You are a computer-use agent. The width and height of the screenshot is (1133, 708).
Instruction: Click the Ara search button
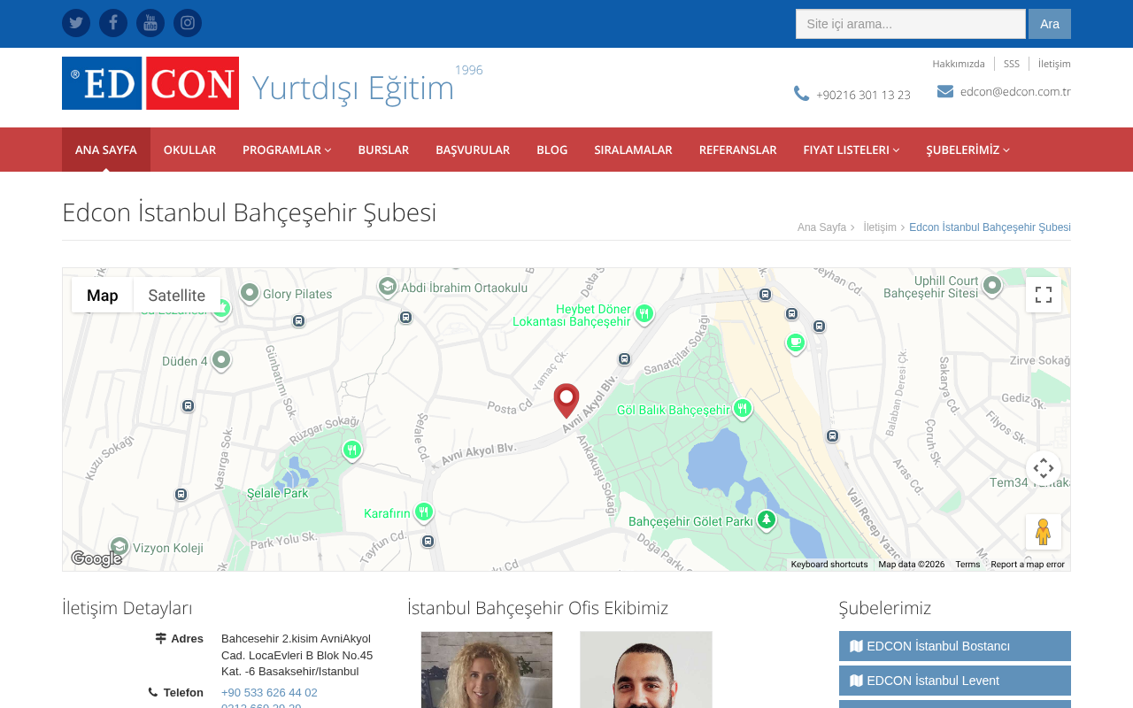point(1050,24)
